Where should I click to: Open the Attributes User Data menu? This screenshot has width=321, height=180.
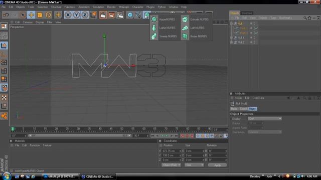click(x=258, y=98)
